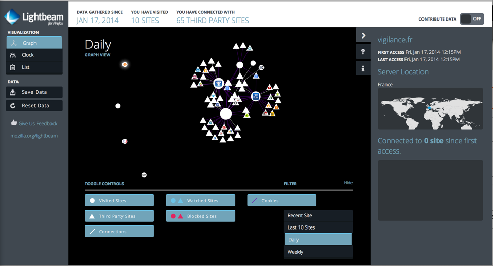Open the mozilla.org/lightbeam link

pos(34,136)
